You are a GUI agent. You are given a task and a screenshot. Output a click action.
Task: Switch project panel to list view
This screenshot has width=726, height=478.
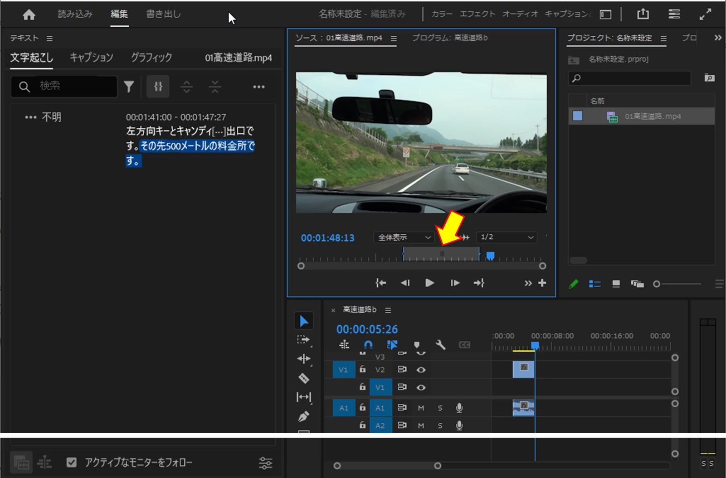tap(594, 284)
